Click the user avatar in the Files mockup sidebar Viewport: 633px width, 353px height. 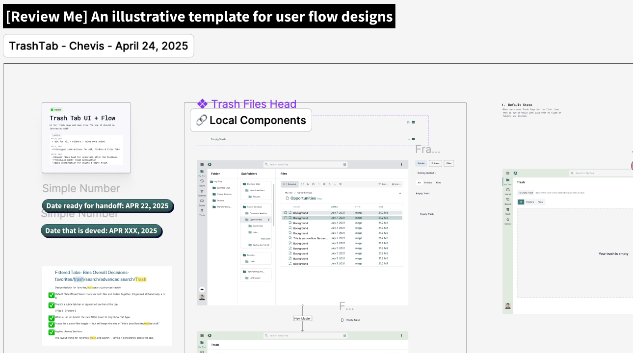202,297
